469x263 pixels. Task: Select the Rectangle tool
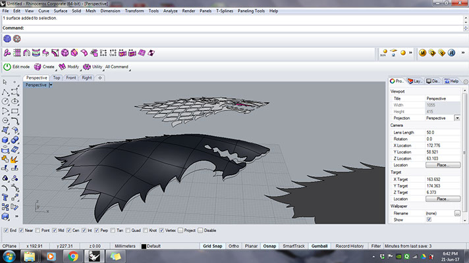[14, 111]
